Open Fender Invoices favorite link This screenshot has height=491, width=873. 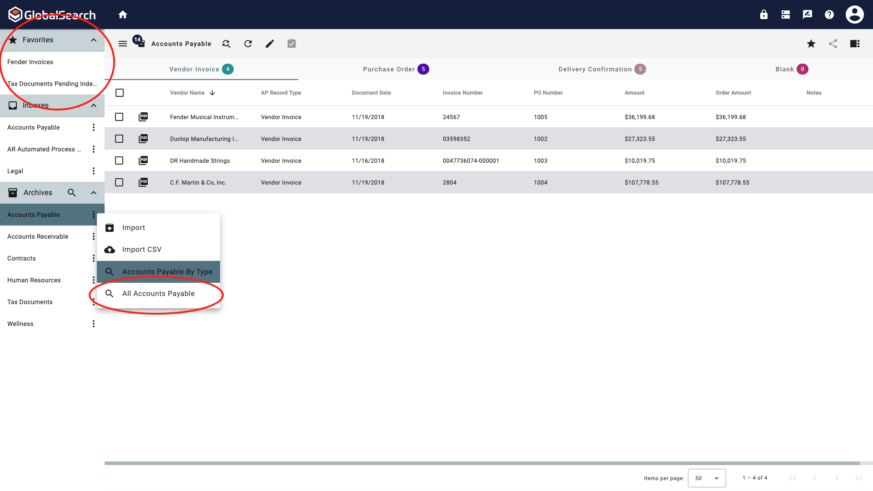[30, 62]
